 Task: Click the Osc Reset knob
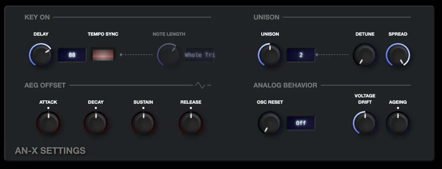pos(270,123)
